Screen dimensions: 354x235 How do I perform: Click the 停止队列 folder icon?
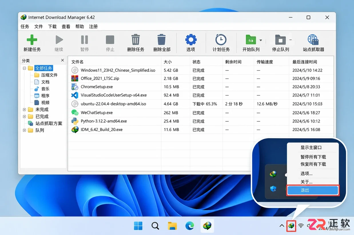[x=281, y=40]
